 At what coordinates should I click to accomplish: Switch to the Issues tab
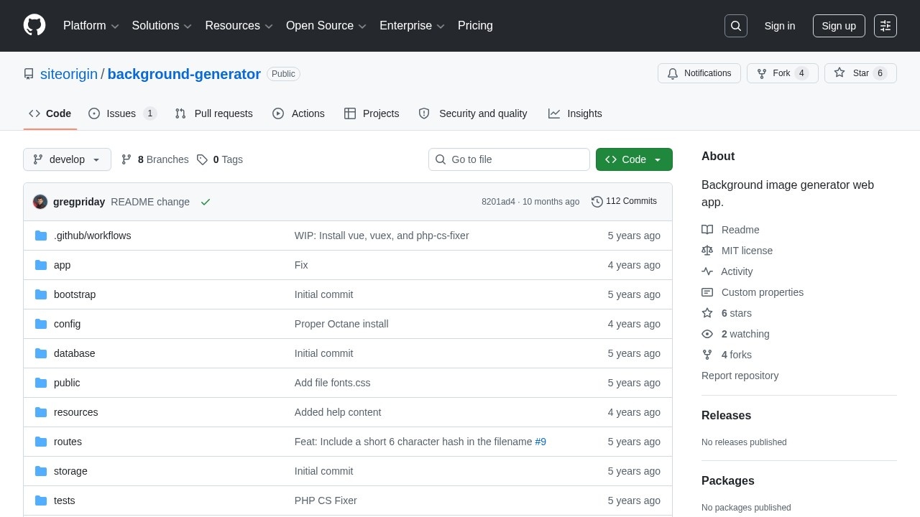tap(123, 113)
